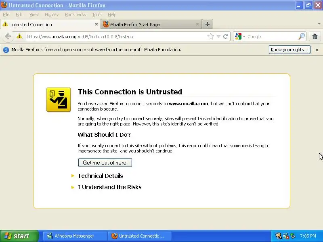Open the URL history dropdown arrow
This screenshot has width=323, height=242.
click(x=218, y=36)
